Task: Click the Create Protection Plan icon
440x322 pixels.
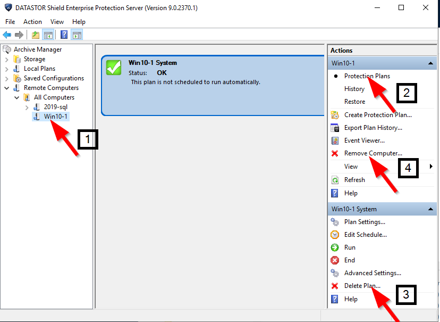Action: (334, 115)
